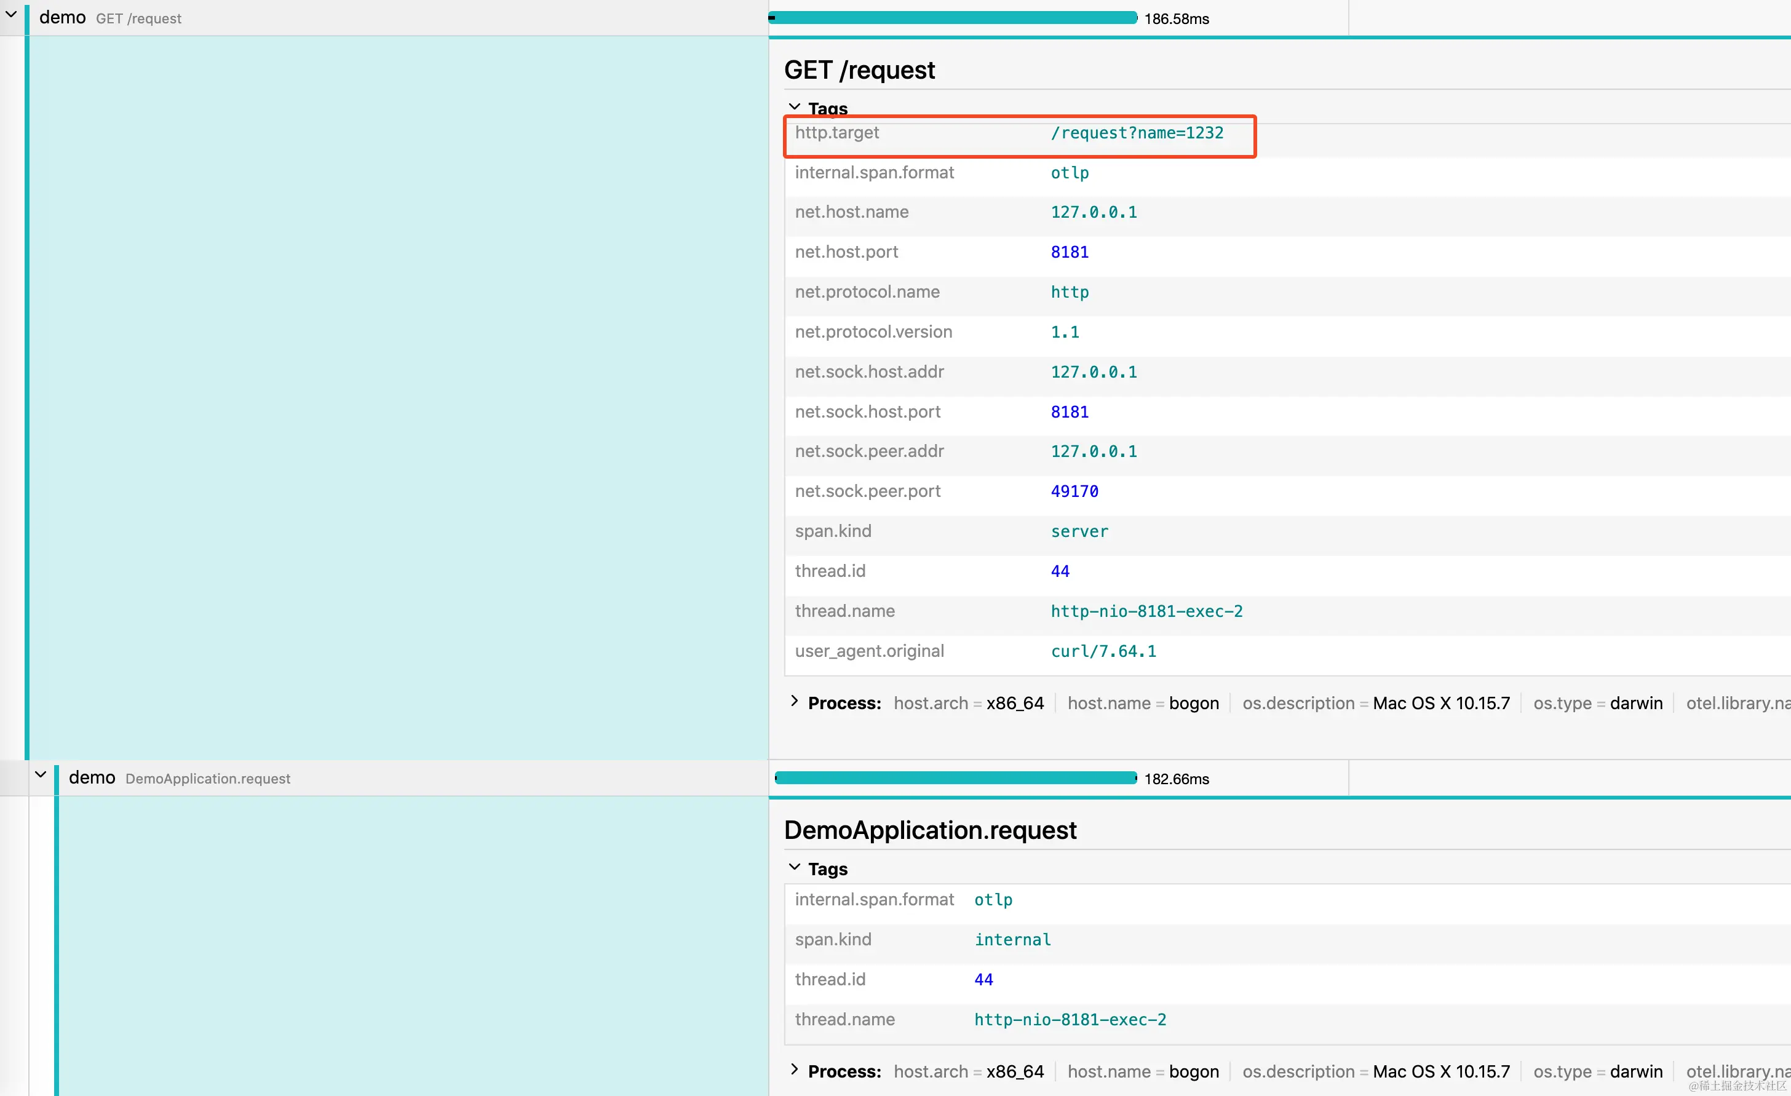Collapse Tags section under DemoApplication.request
This screenshot has height=1096, width=1791.
click(795, 868)
